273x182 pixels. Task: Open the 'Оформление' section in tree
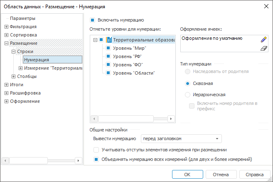(25, 101)
